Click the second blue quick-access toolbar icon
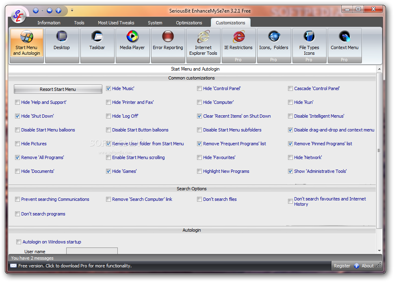This screenshot has height=282, width=394. pos(50,11)
